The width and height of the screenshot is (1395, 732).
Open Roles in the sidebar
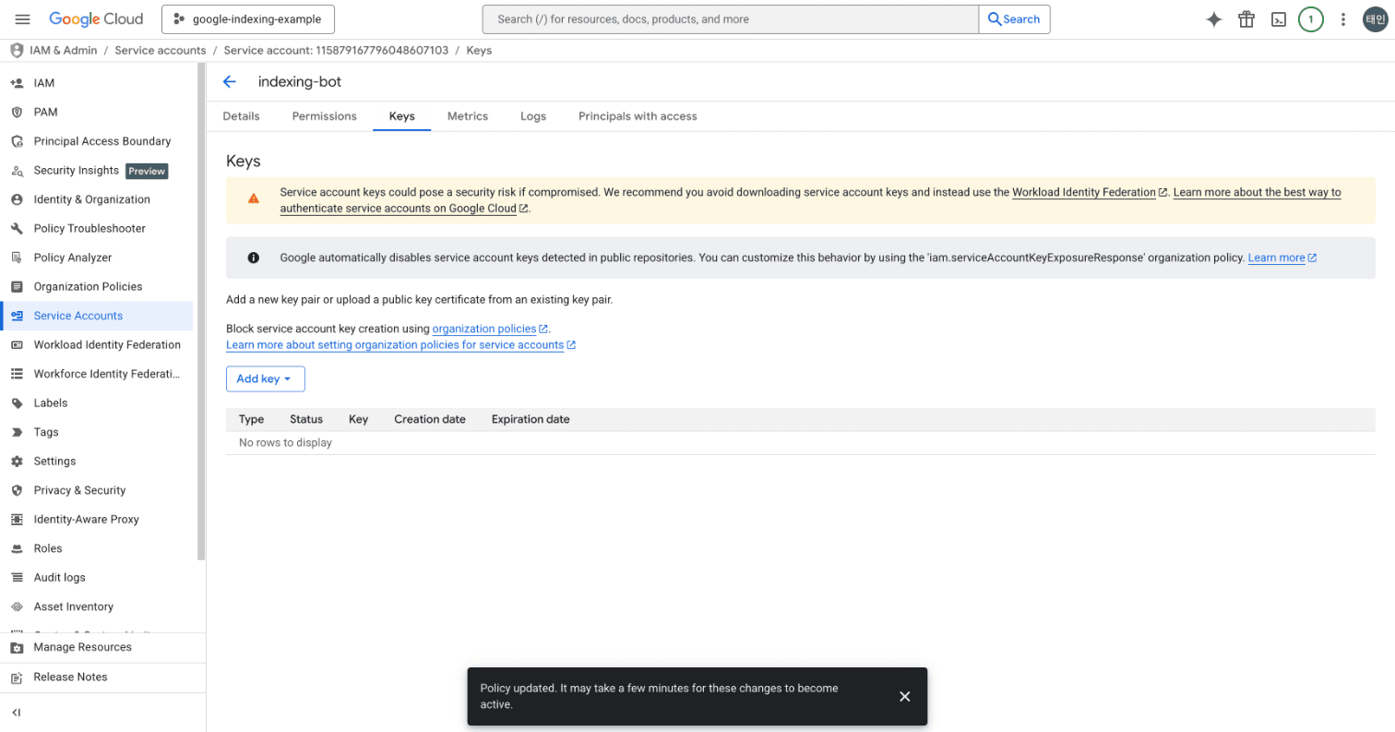tap(97, 548)
